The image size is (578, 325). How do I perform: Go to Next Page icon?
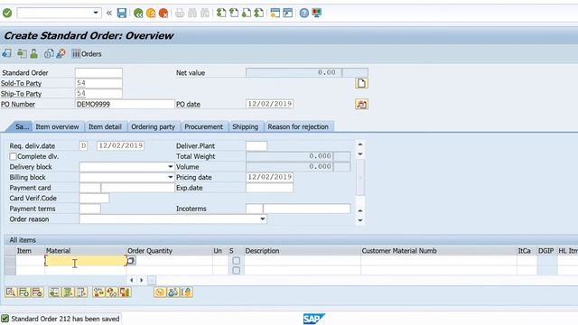click(247, 14)
